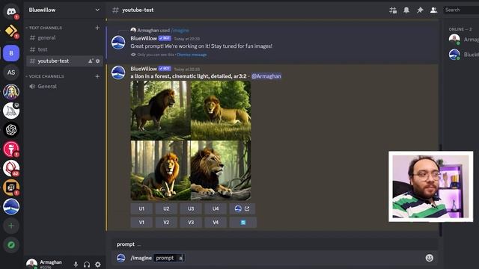Screen dimensions: 479x269
Task: Open the test text channel
Action: (x=64, y=49)
